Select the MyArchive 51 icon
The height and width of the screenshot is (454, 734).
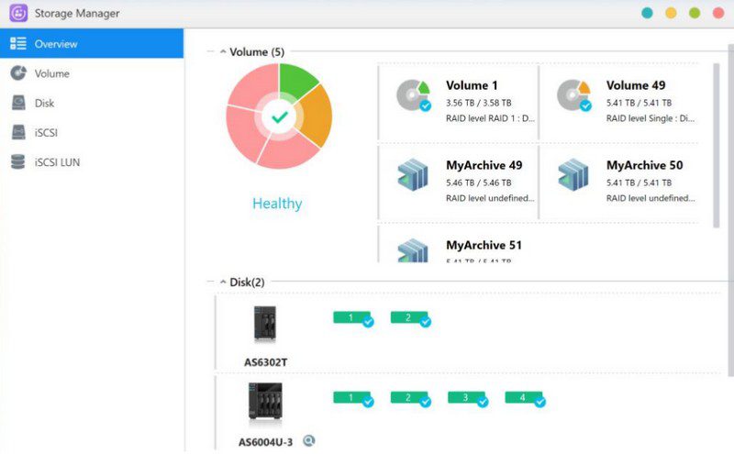point(413,250)
